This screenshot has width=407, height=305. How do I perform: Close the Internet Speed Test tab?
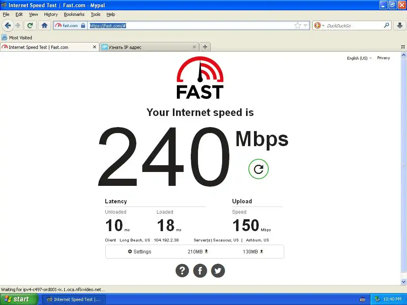pyautogui.click(x=95, y=47)
